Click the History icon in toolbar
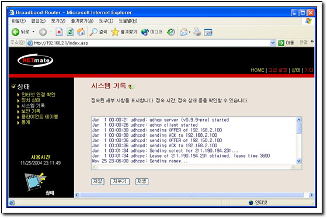Screen dimensions: 327x218 tap(171, 32)
